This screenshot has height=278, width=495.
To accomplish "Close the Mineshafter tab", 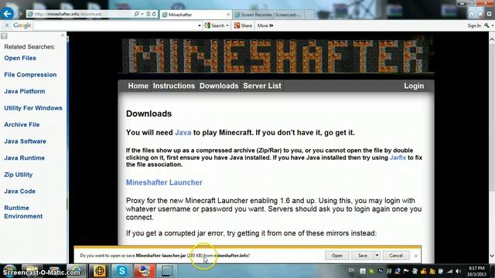I will pyautogui.click(x=228, y=15).
